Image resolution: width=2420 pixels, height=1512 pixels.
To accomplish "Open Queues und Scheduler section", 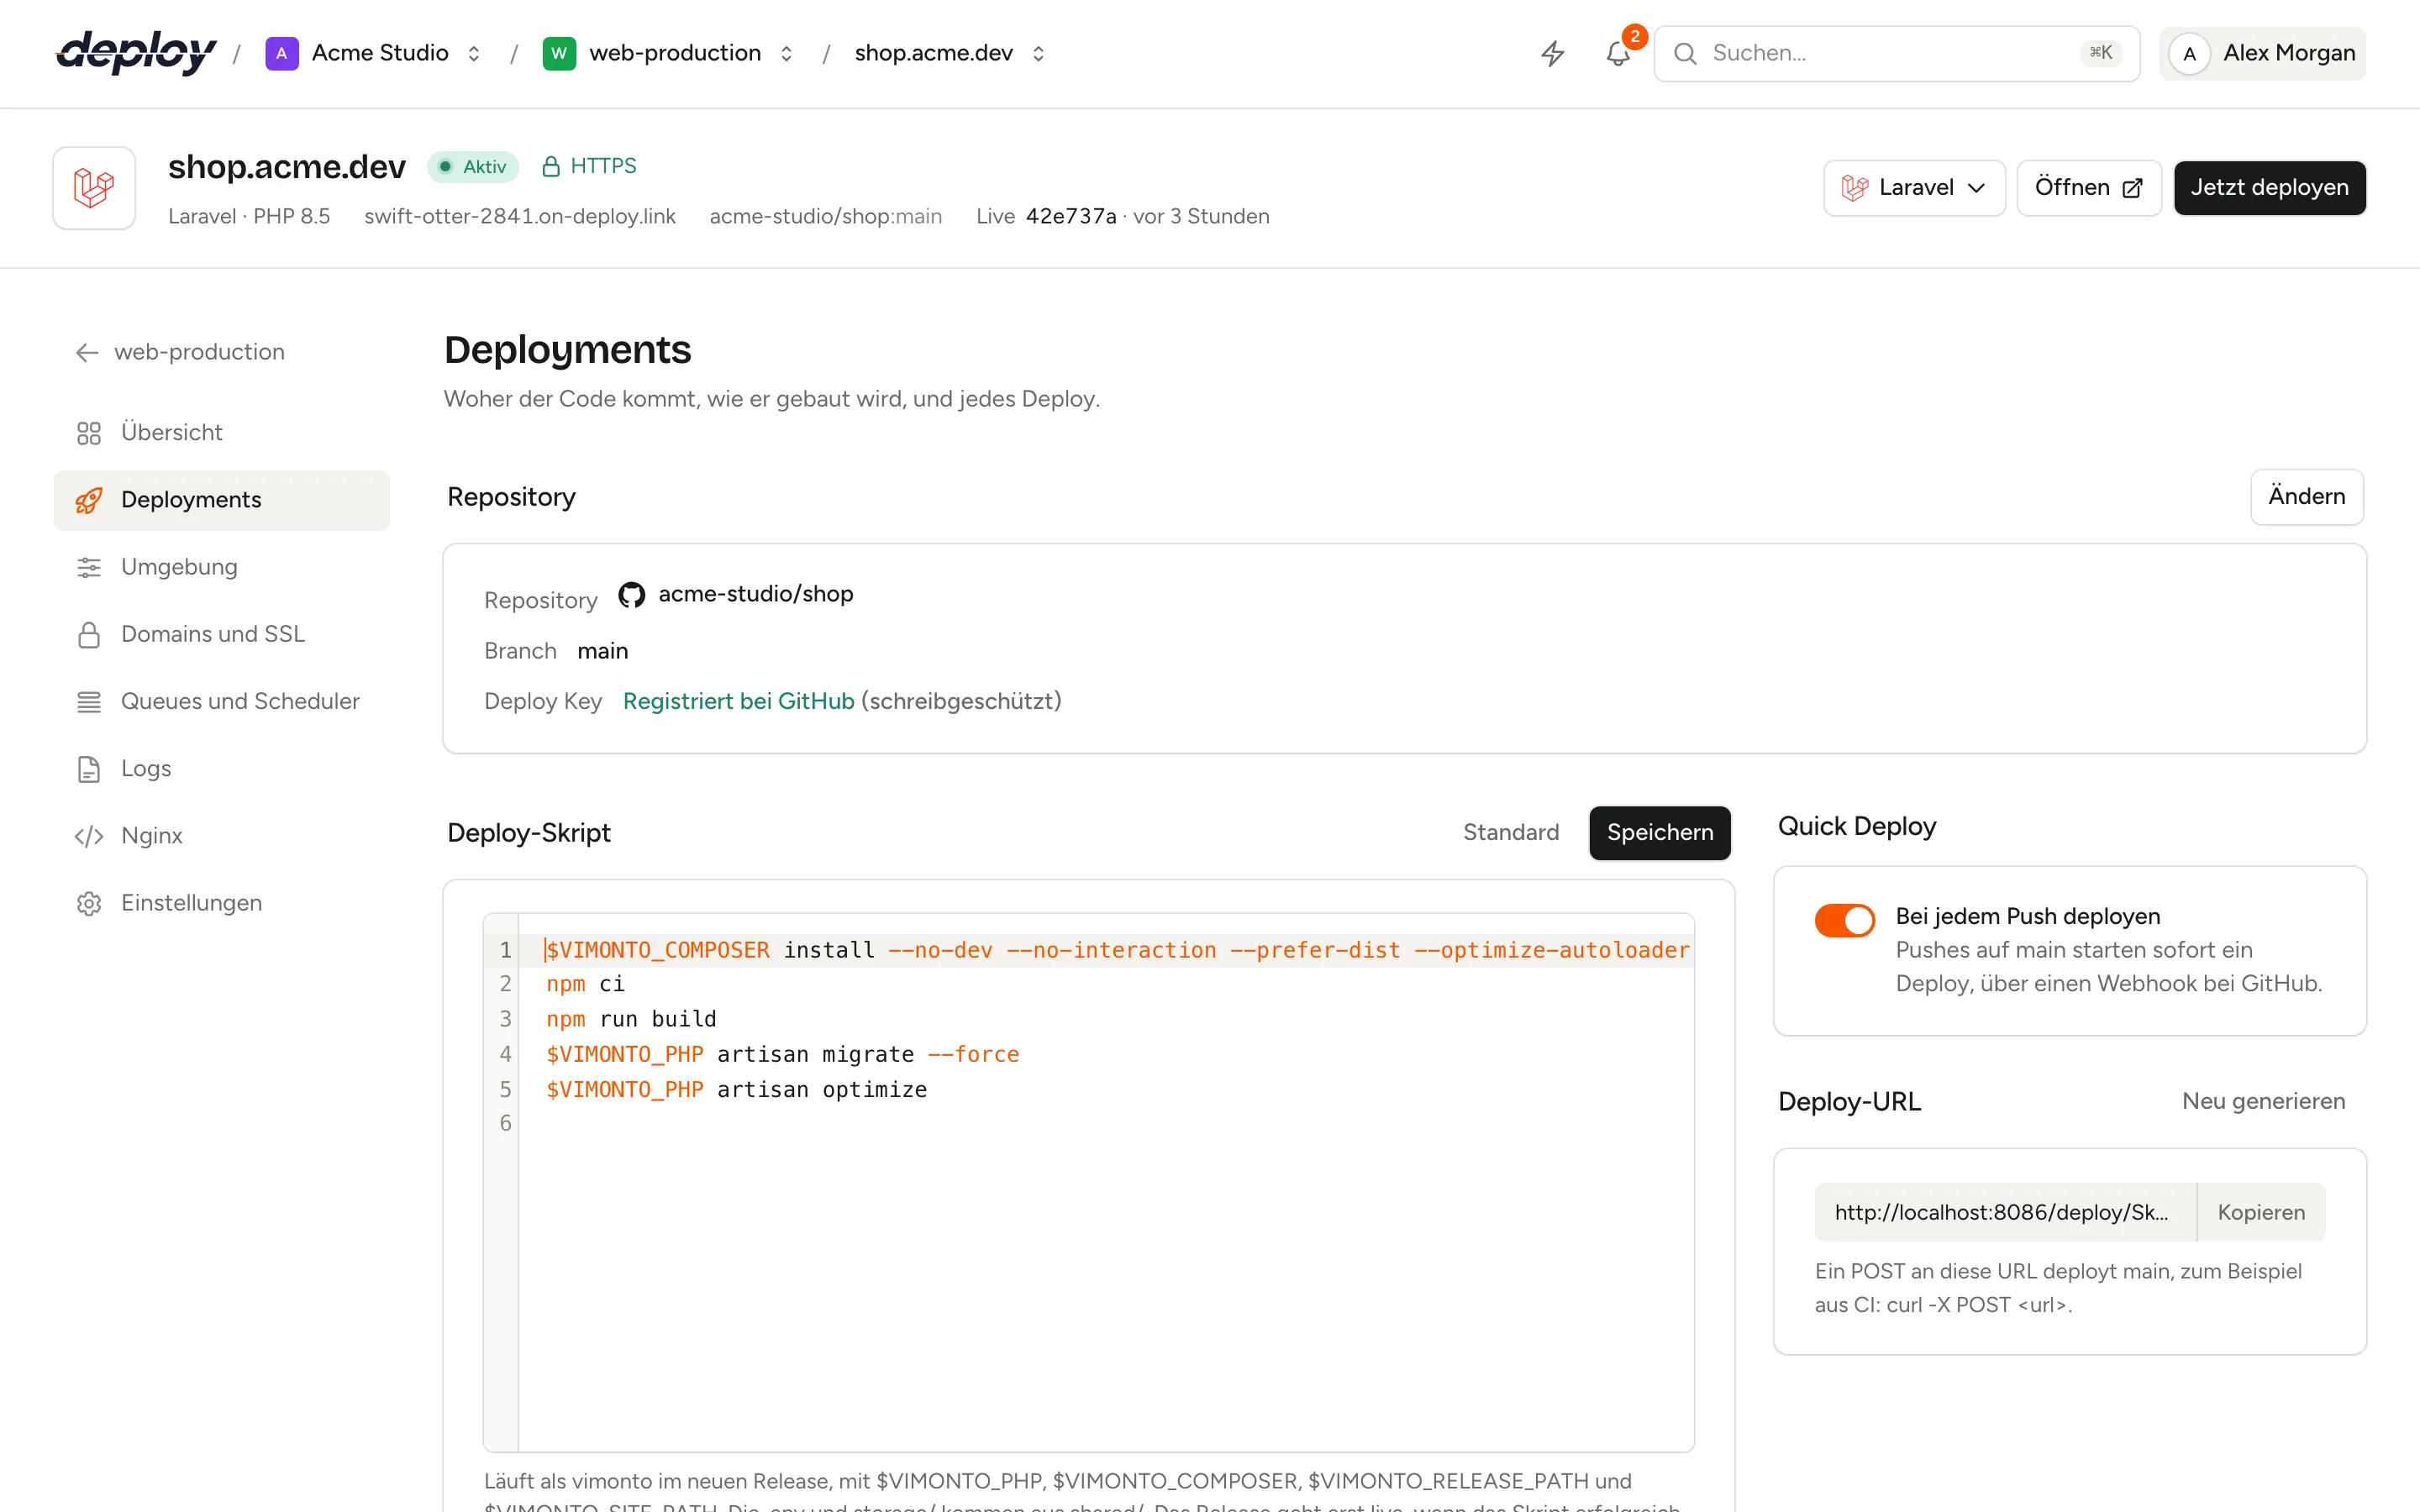I will [222, 702].
